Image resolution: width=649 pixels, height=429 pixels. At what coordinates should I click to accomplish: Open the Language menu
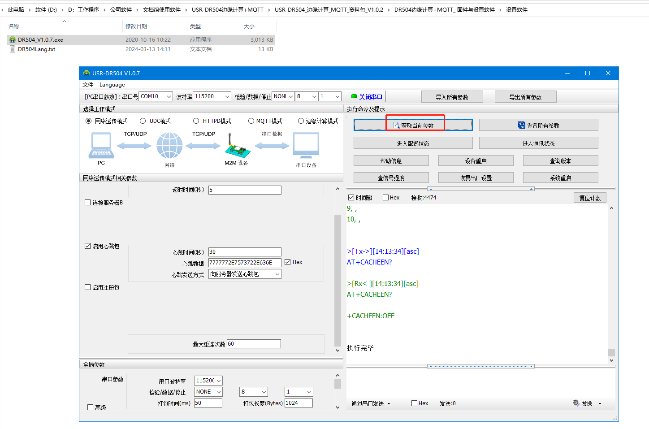[112, 85]
